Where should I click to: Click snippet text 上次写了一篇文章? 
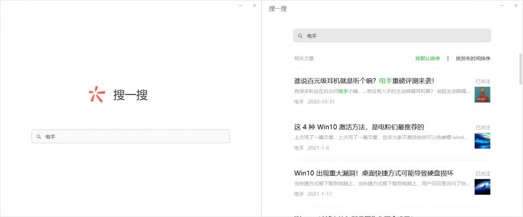382,137
